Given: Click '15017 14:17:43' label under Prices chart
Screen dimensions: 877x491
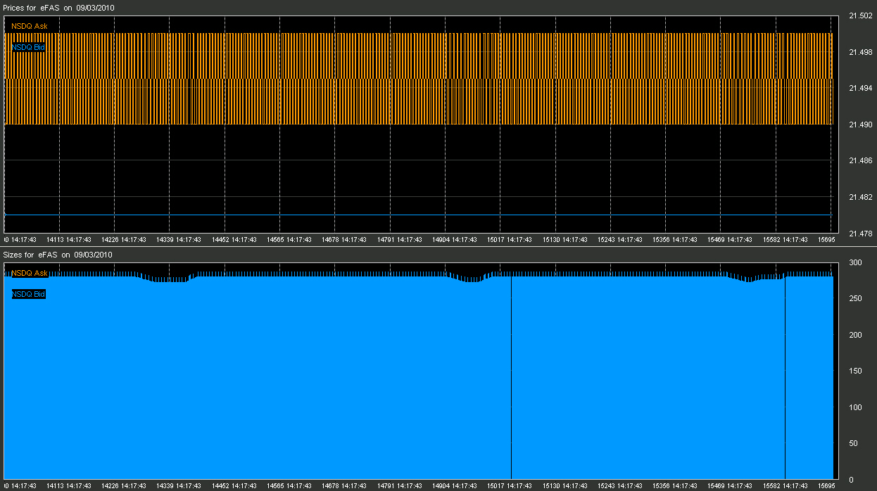Looking at the screenshot, I should 510,240.
